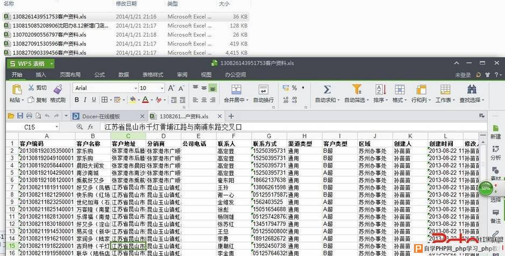Viewport: 505px width, 256px height.
Task: Click the open folder icon in quick access
Action: (x=11, y=116)
